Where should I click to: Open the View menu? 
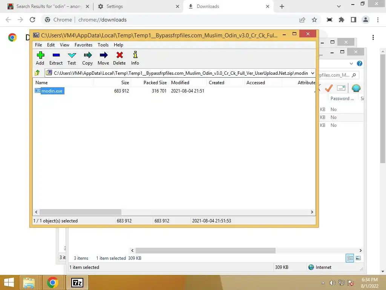64,45
